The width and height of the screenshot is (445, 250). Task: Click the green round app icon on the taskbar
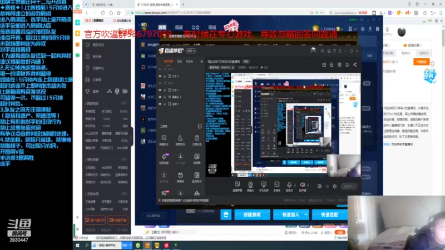coord(138,246)
